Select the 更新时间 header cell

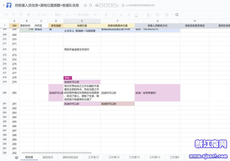[27, 26]
